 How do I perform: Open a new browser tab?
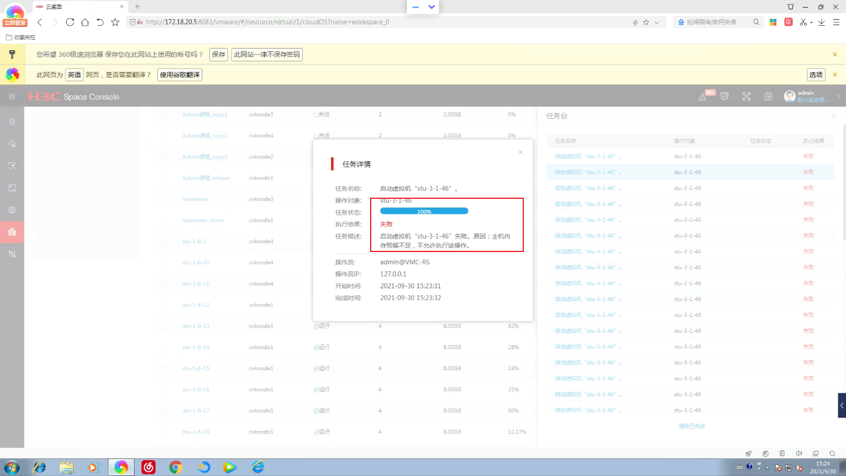pos(137,7)
